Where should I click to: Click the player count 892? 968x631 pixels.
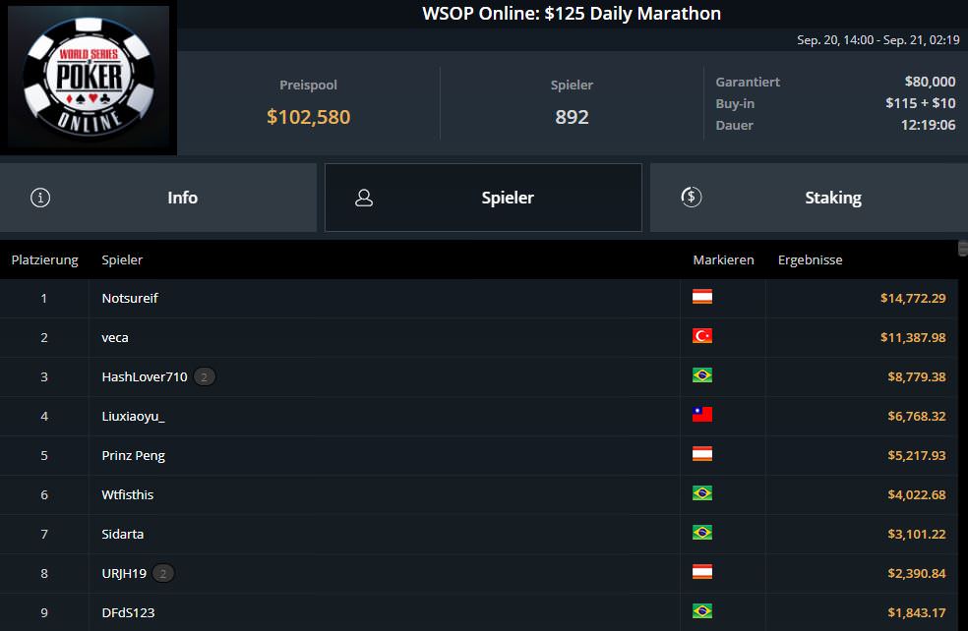[572, 117]
